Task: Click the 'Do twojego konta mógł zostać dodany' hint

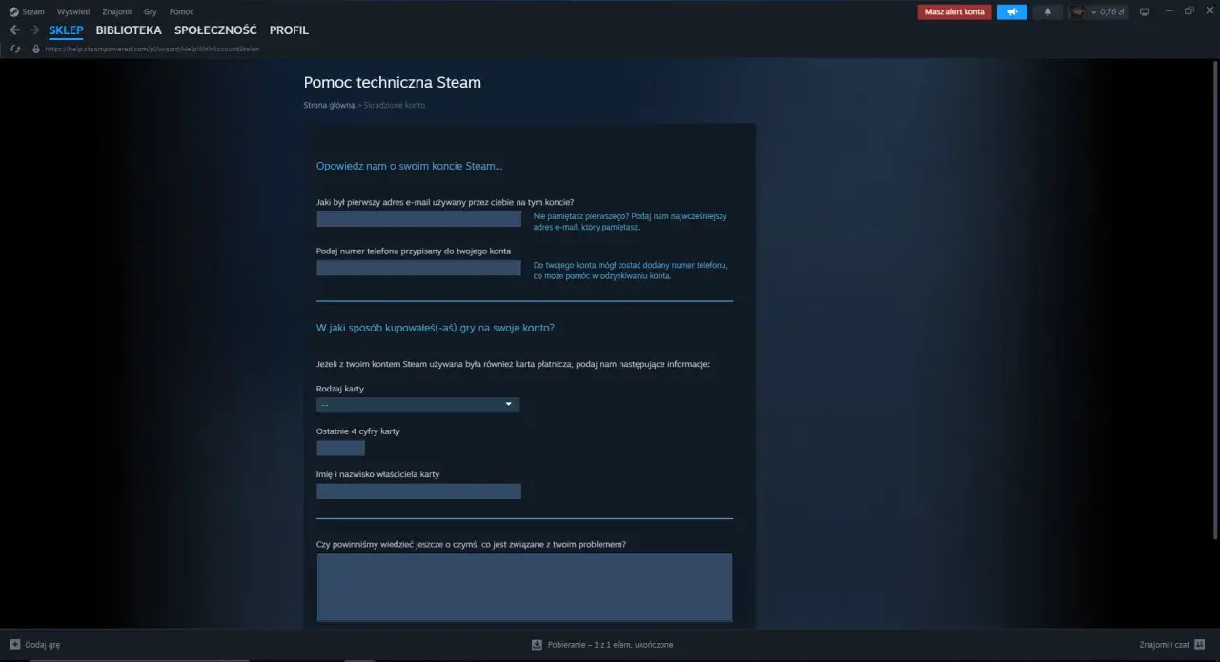Action: [631, 271]
